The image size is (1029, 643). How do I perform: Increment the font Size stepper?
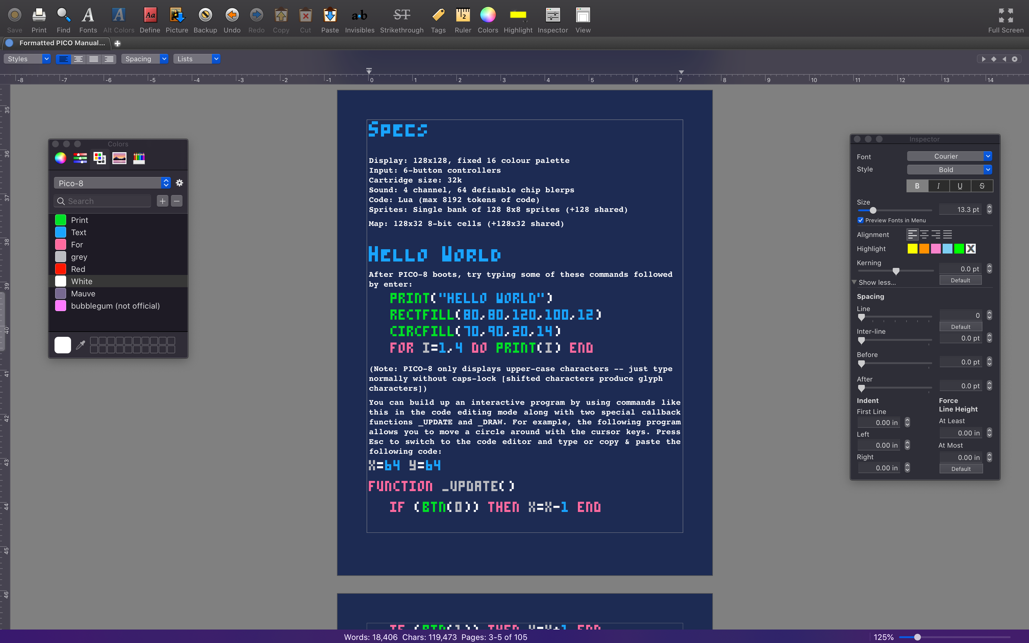[x=989, y=207]
